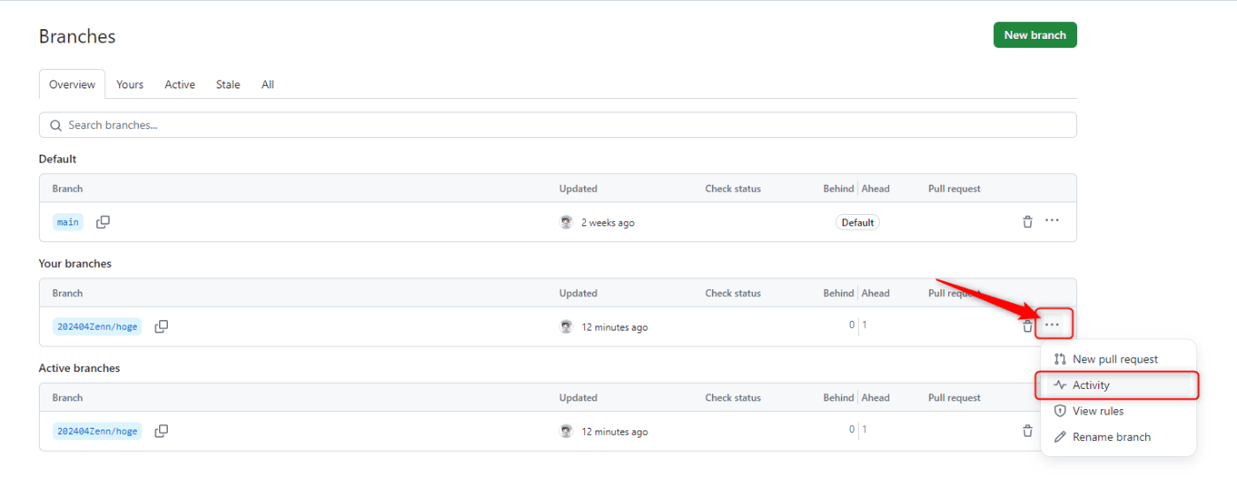Choose Activity from the branch menu

coord(1118,385)
